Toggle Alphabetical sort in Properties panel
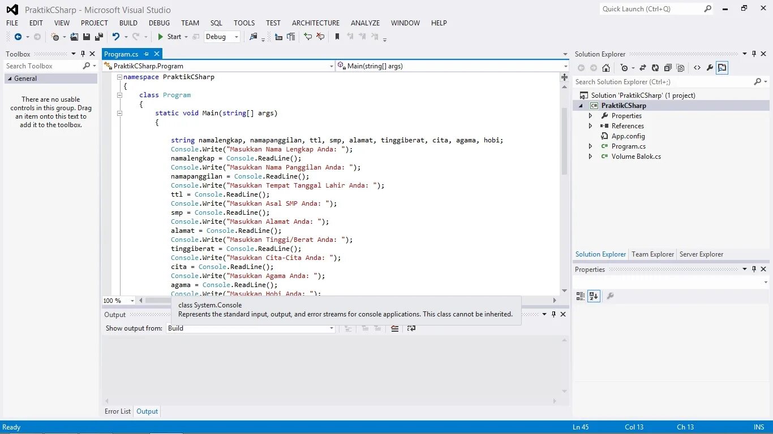This screenshot has width=773, height=434. (x=594, y=296)
